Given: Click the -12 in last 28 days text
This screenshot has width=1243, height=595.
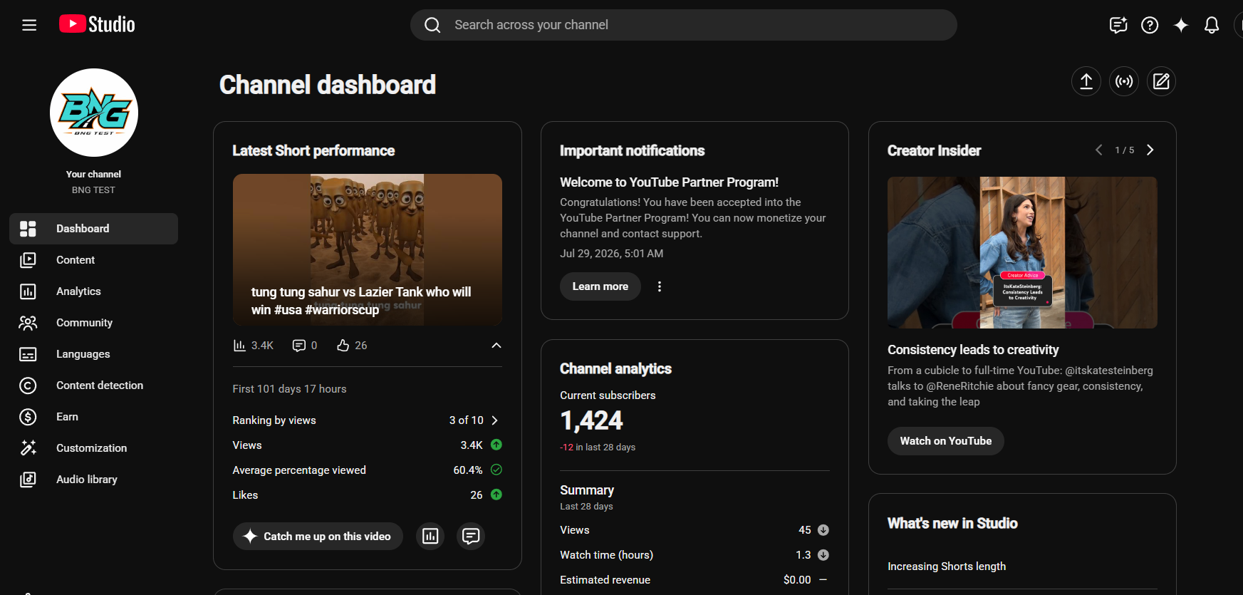Looking at the screenshot, I should pos(598,447).
